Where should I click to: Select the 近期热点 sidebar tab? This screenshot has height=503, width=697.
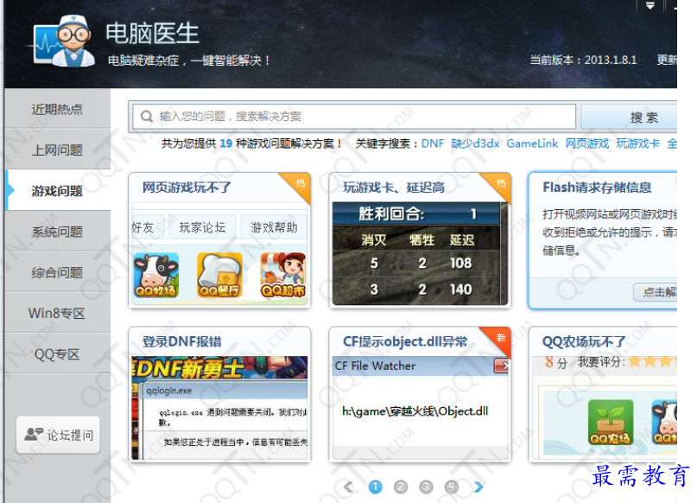(x=57, y=109)
